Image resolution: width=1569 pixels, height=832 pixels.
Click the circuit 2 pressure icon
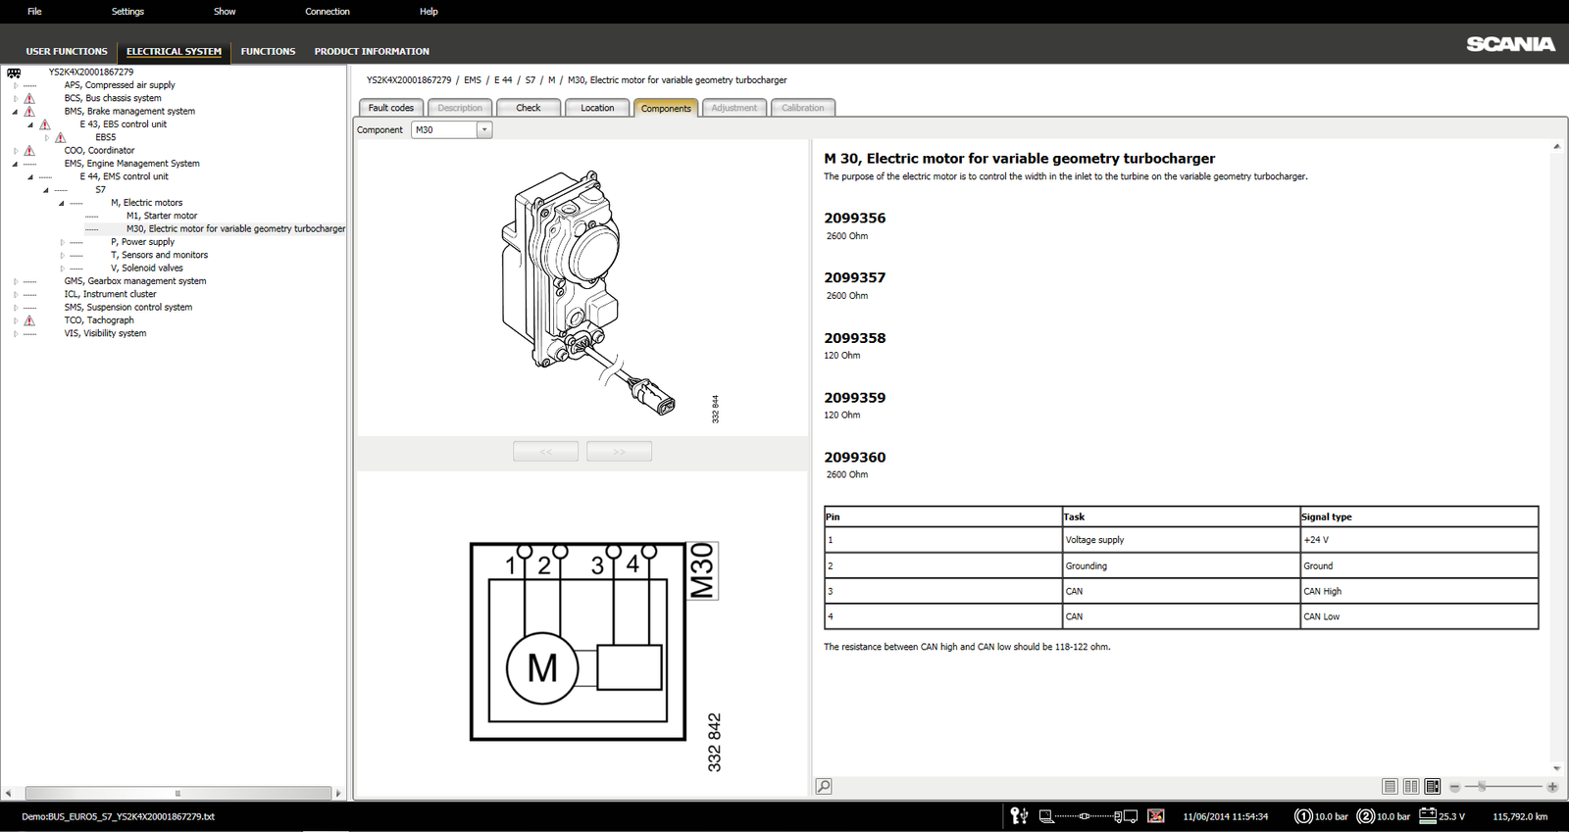1366,815
